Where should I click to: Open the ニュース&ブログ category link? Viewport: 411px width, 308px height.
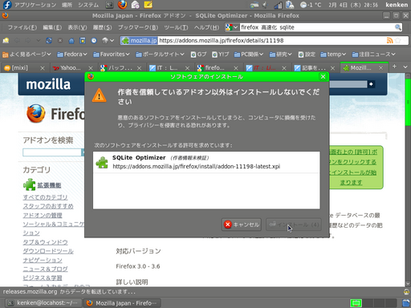[x=45, y=269]
